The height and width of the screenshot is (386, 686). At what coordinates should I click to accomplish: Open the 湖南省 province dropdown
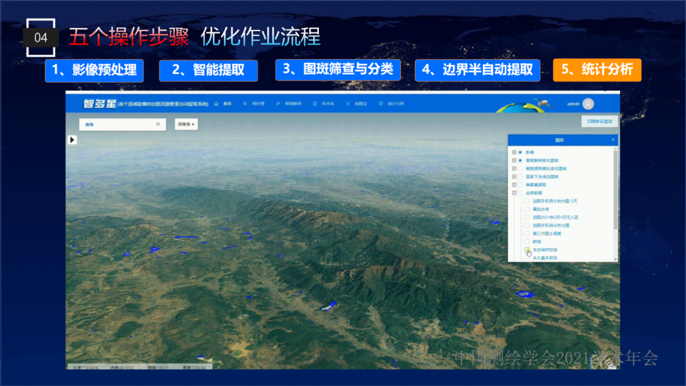(186, 124)
